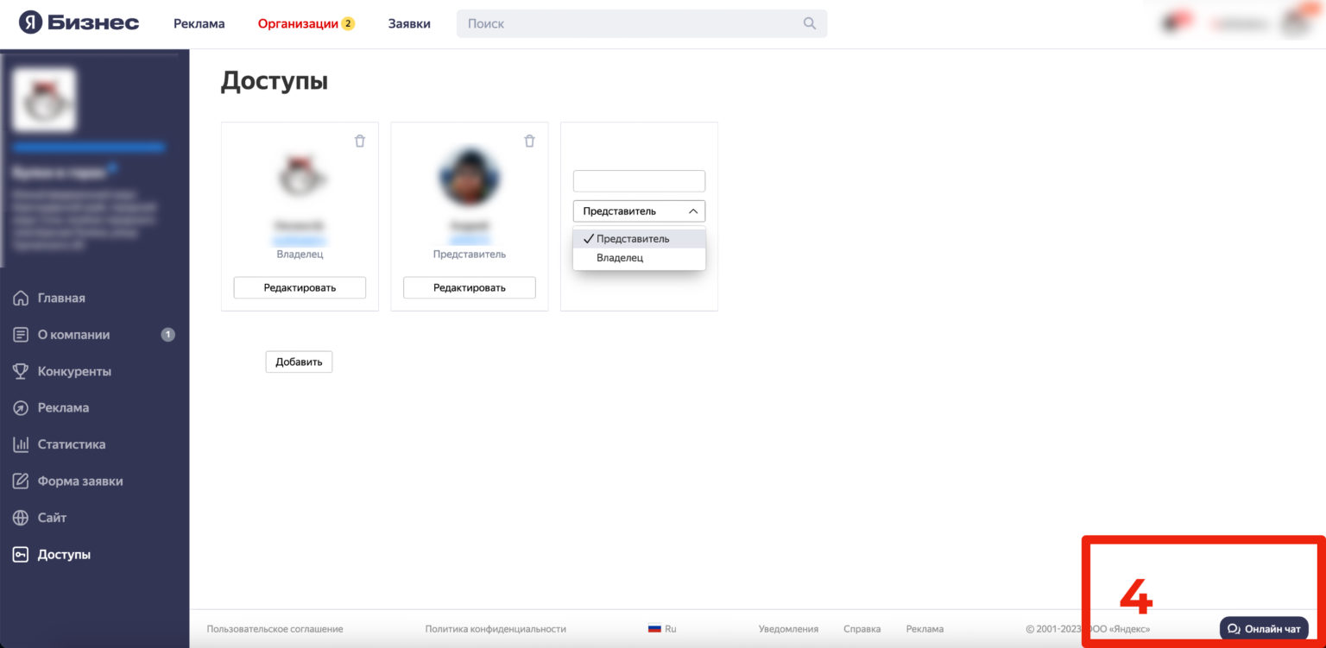Open the Главная home icon in the sidebar
This screenshot has height=648, width=1326.
[21, 299]
